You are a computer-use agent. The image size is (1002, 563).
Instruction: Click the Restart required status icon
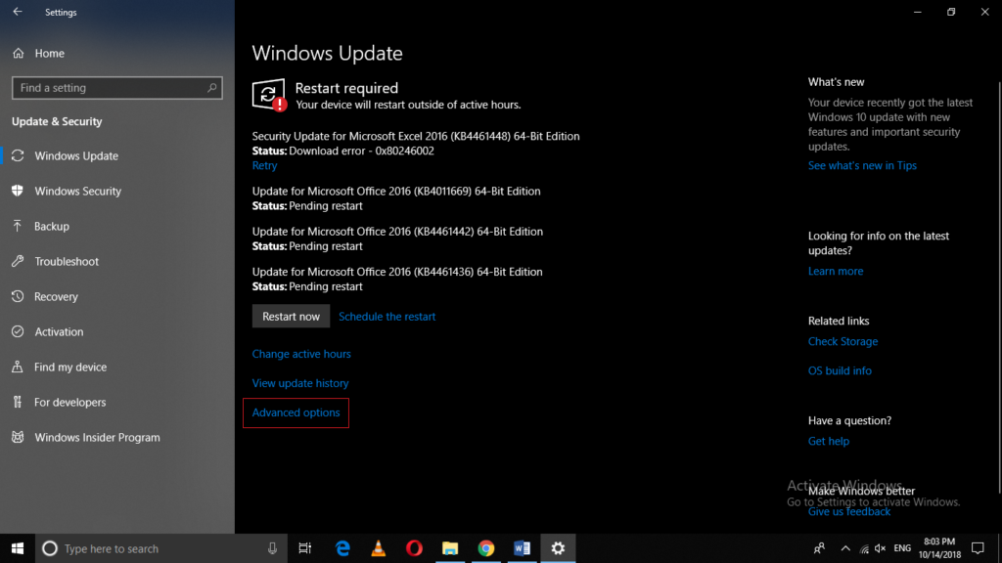(x=269, y=95)
